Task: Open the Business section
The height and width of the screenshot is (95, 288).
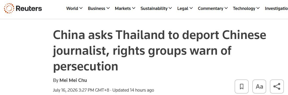Action: coord(96,8)
